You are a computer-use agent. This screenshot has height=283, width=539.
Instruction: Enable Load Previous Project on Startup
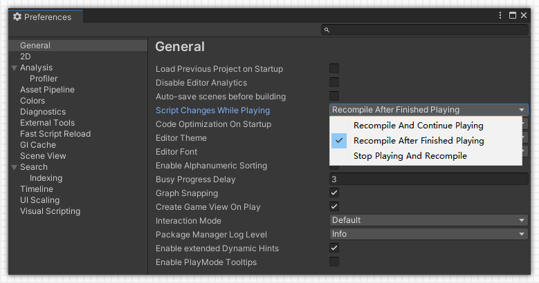click(x=334, y=68)
